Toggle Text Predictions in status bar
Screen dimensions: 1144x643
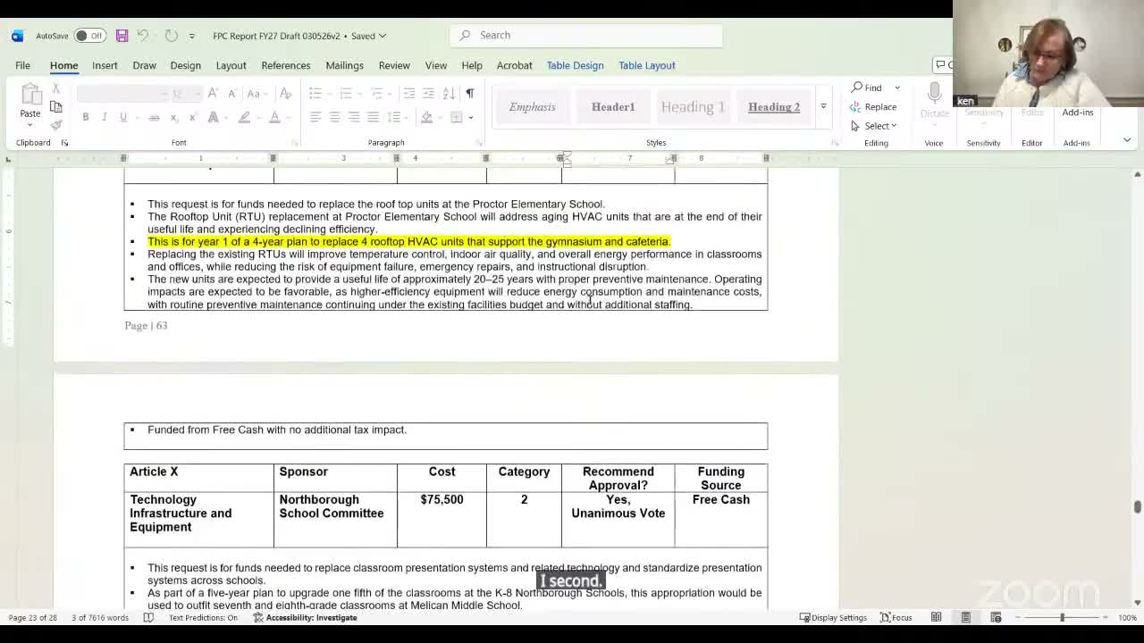point(203,617)
